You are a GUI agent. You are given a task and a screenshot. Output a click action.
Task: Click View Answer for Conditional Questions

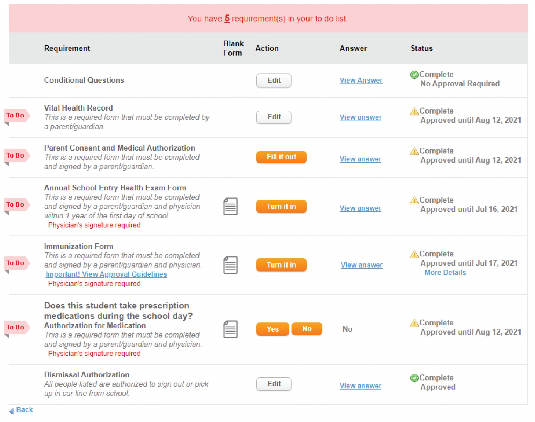(361, 80)
